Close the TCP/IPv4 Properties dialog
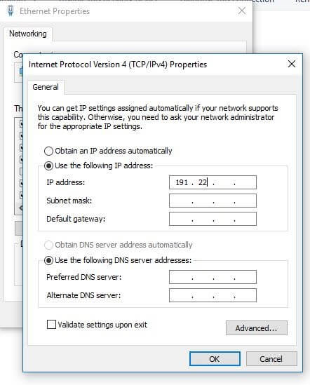This screenshot has height=385, width=310. tap(292, 64)
